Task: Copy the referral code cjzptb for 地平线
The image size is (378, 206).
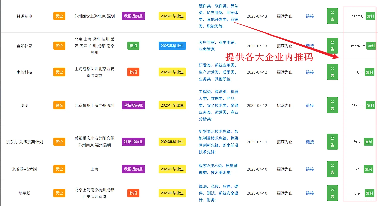Action: [369, 193]
